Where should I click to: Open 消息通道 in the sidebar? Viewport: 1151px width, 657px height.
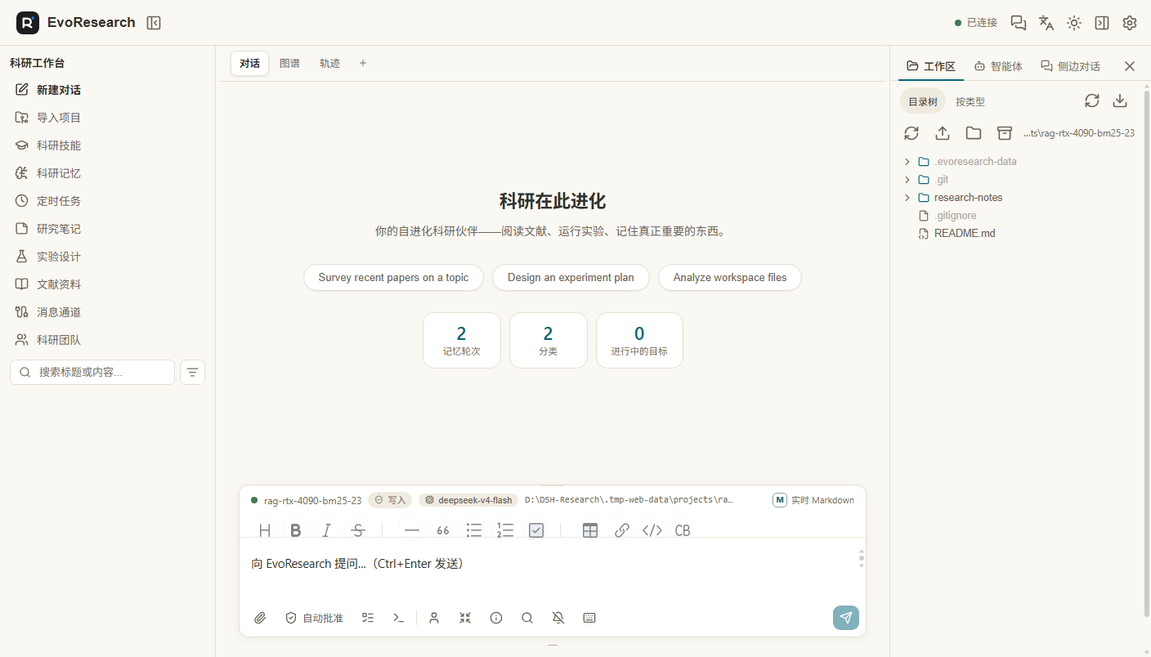[108, 312]
